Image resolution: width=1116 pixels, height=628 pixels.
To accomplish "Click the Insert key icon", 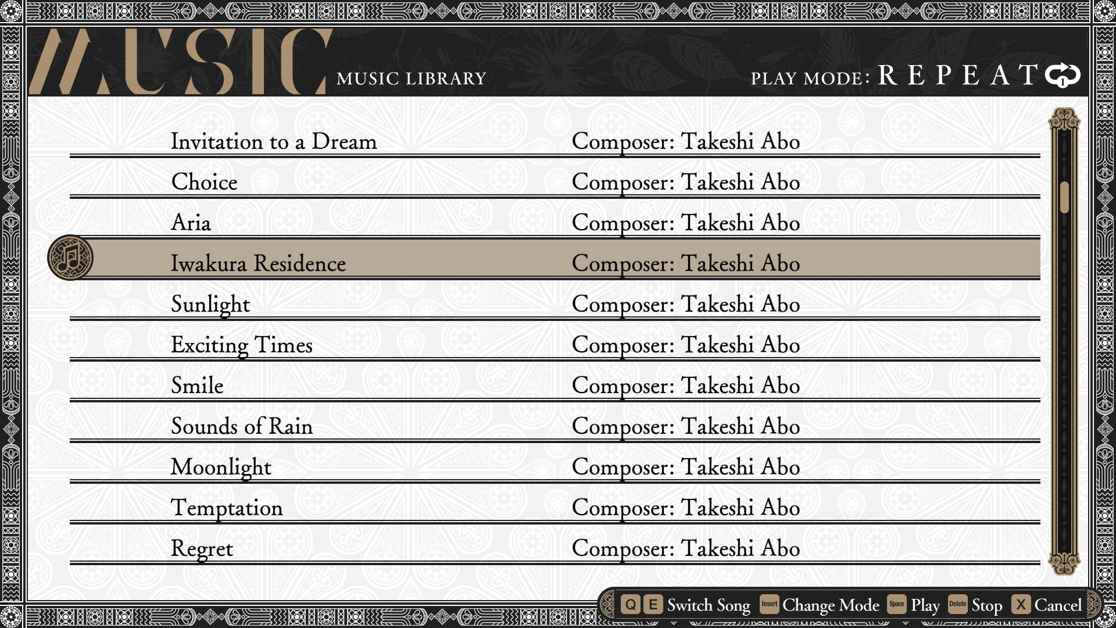I will click(769, 604).
